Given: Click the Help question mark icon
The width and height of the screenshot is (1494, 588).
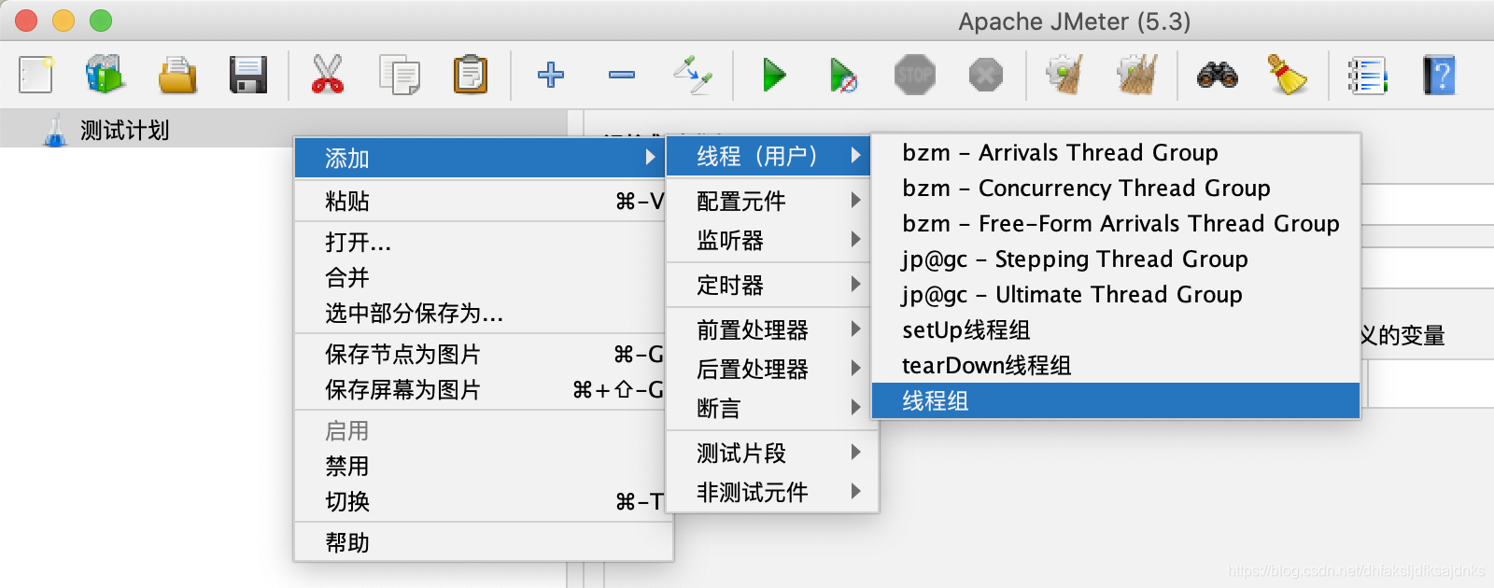Looking at the screenshot, I should (x=1439, y=75).
